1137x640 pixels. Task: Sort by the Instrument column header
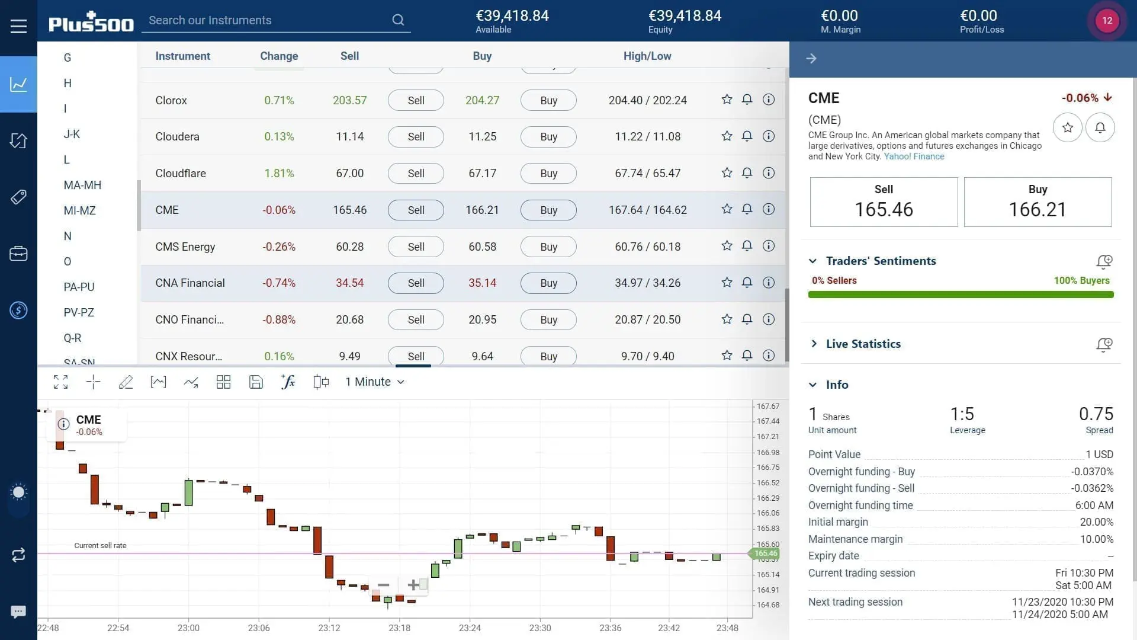(182, 56)
